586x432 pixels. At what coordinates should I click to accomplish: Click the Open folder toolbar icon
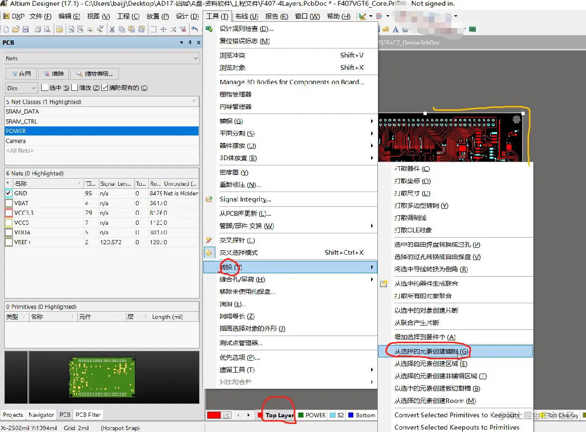point(16,29)
